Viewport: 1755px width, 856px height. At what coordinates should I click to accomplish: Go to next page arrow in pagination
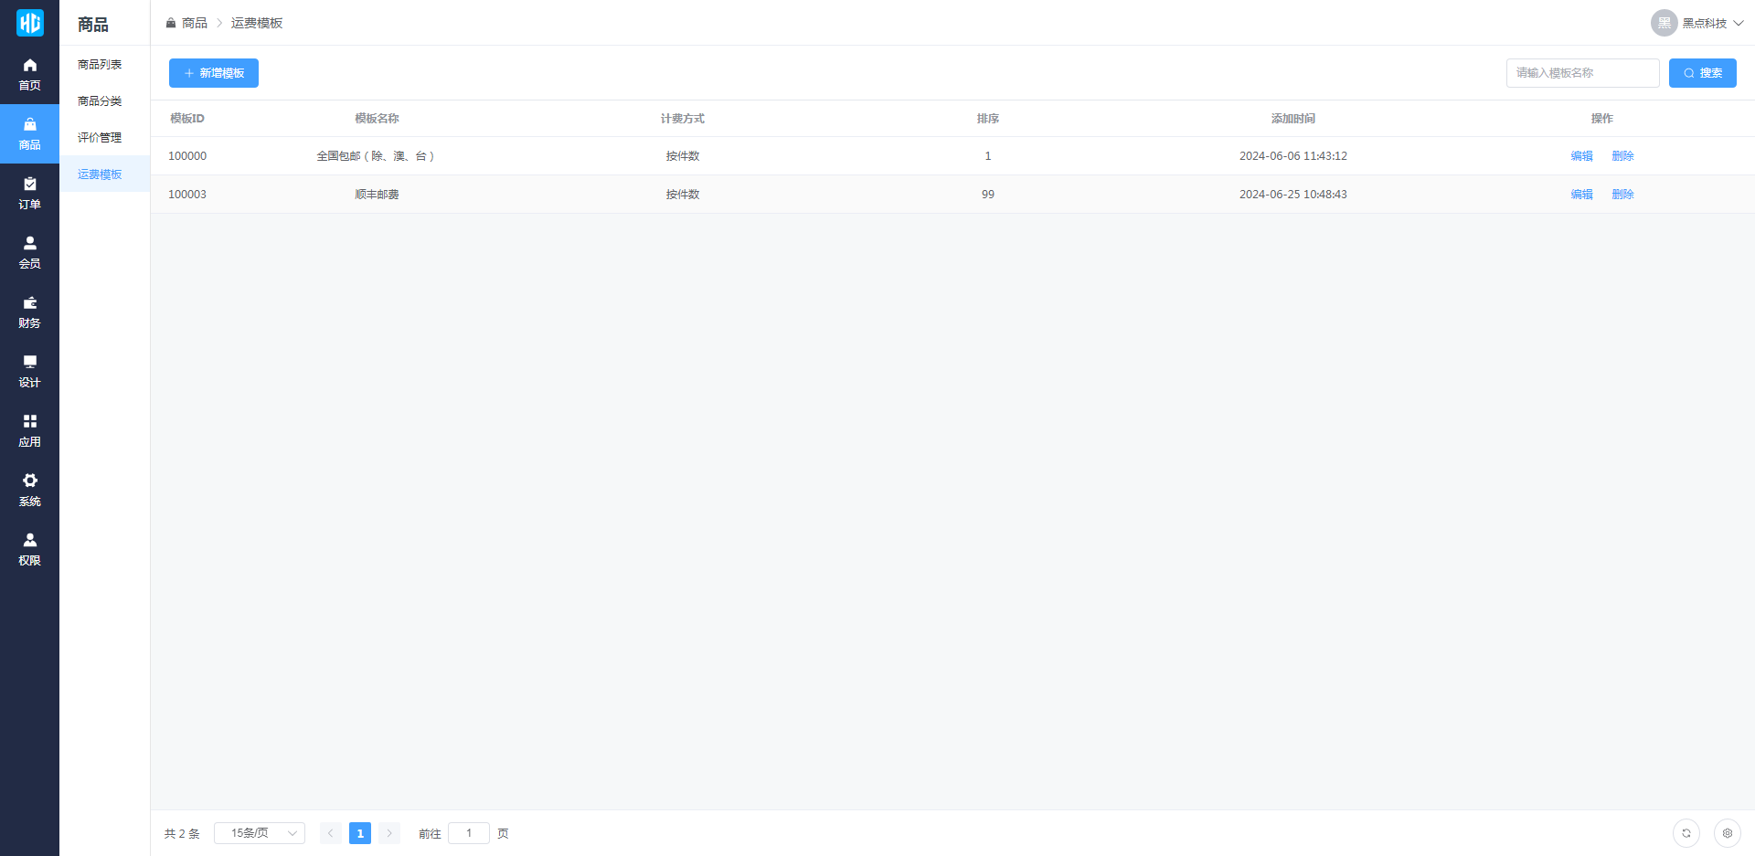click(x=389, y=833)
